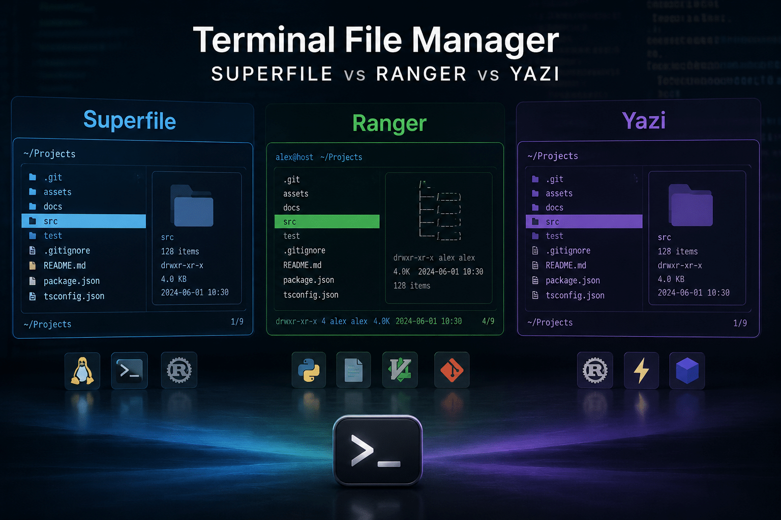Click the ~/Projects footer path in Yazi
781x520 pixels.
550,322
